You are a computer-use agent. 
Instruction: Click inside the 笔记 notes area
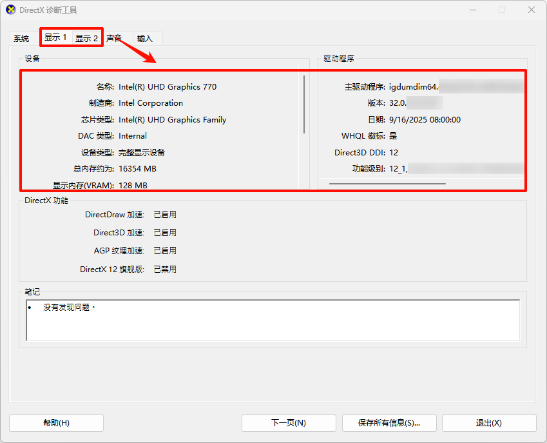[271, 319]
